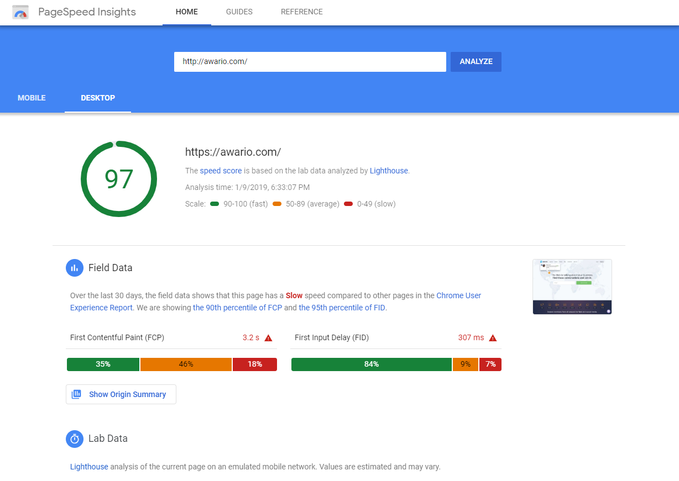679x481 pixels.
Task: Open the GUIDES tab
Action: click(239, 12)
